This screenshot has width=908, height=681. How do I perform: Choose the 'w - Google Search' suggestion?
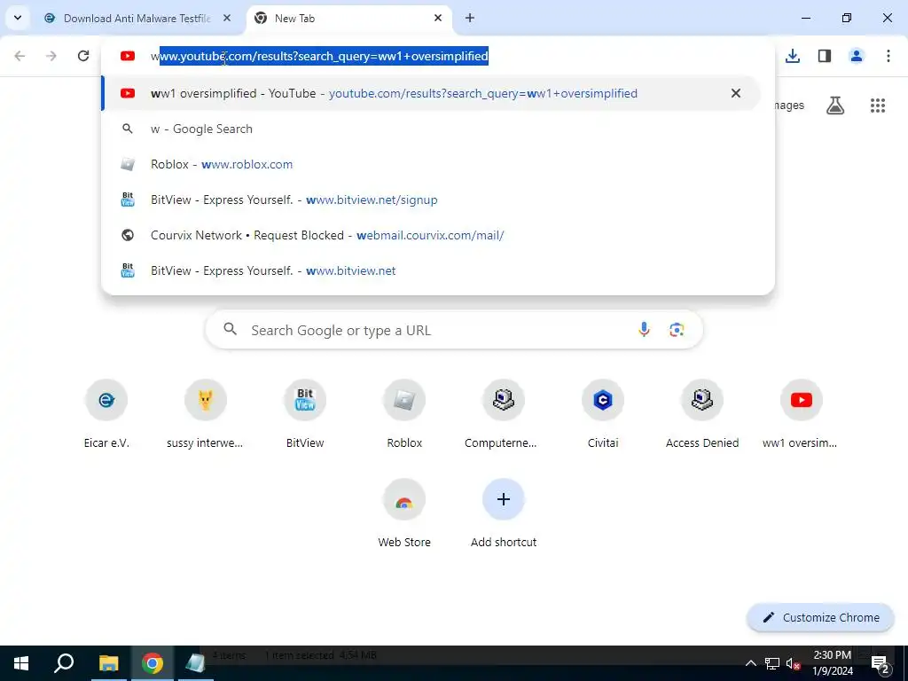tap(432, 129)
